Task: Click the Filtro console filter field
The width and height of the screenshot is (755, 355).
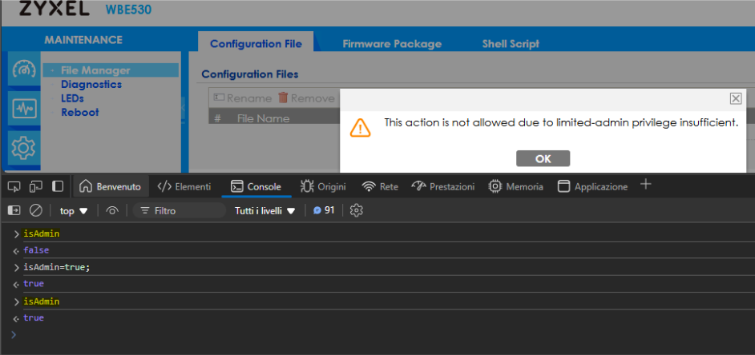Action: (180, 210)
